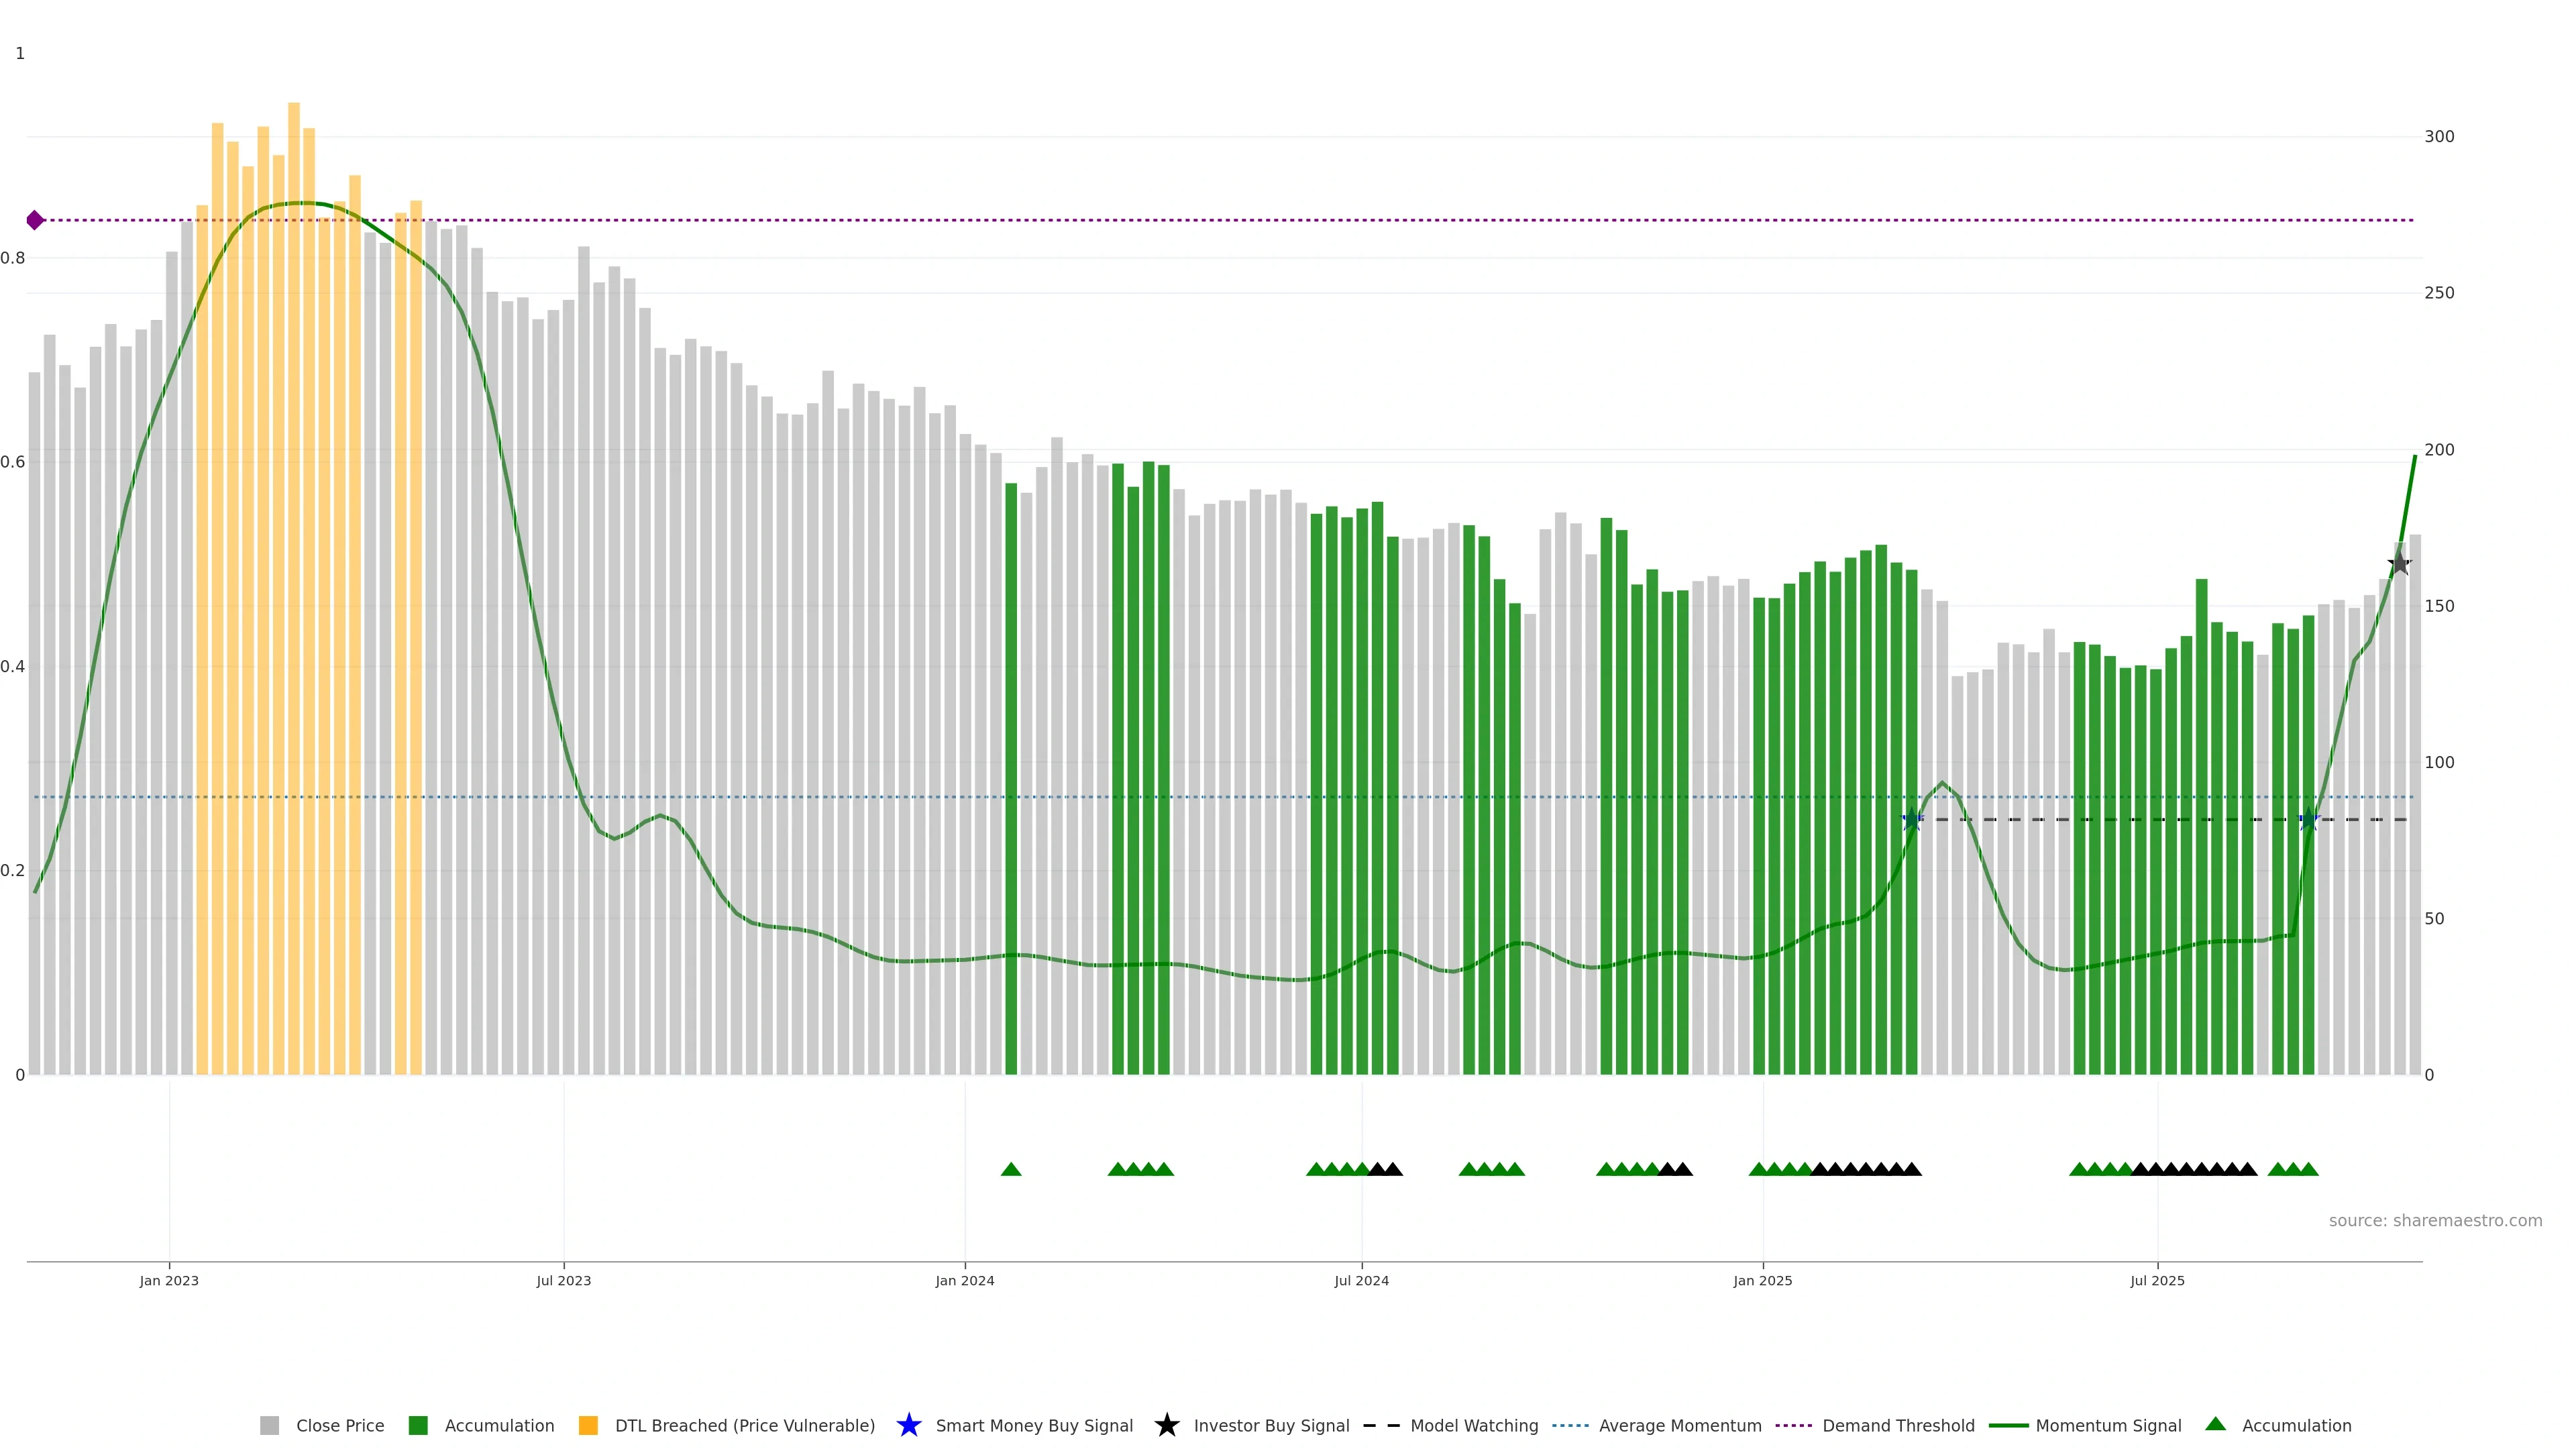Click the Jan 2023 x-axis label
The height and width of the screenshot is (1449, 2576).
[x=169, y=1281]
